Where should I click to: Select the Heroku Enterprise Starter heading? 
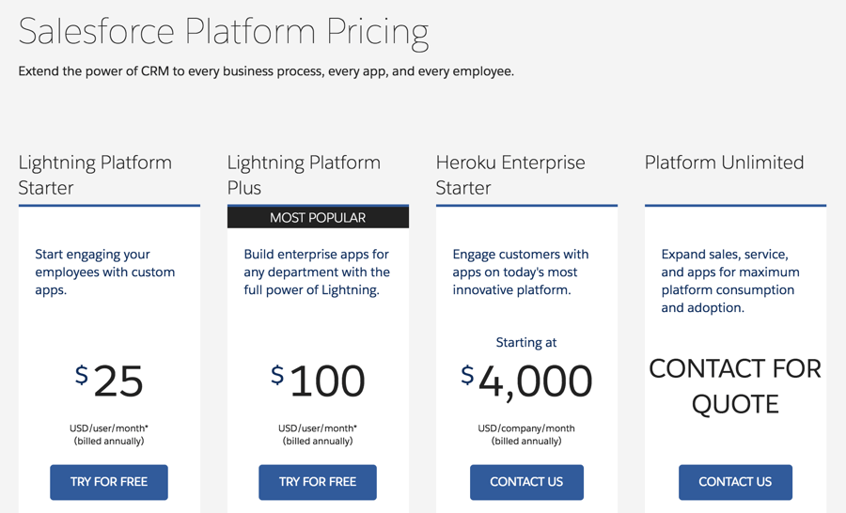coord(510,175)
